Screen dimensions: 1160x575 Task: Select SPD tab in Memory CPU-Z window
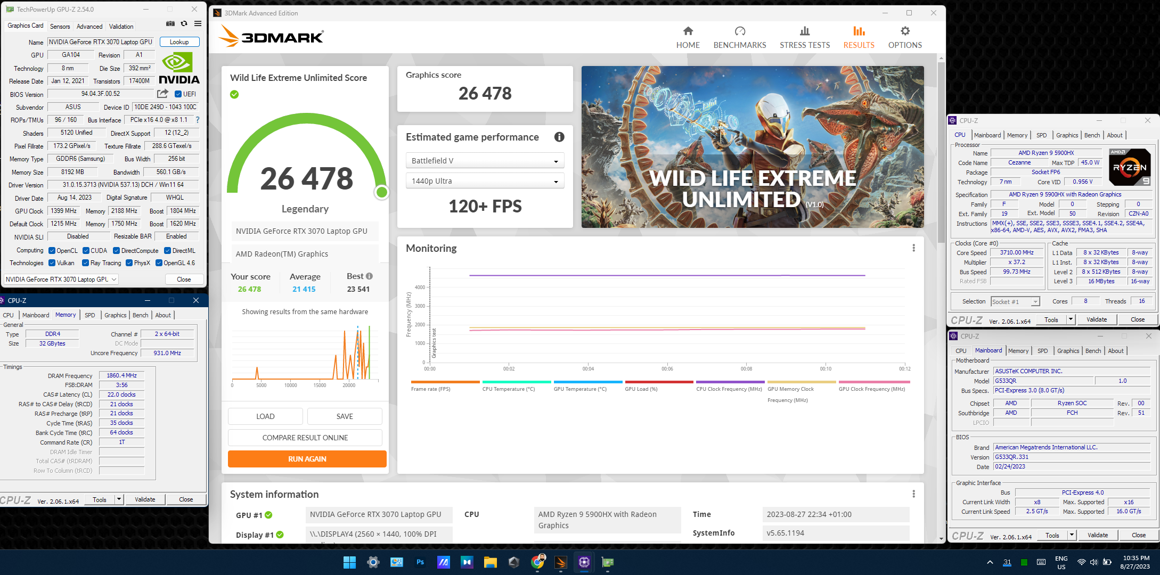90,315
